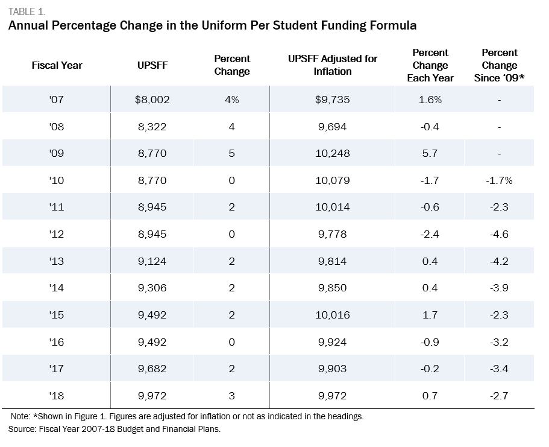Click the UPSFF Adjusted for Inflation header

tap(332, 65)
